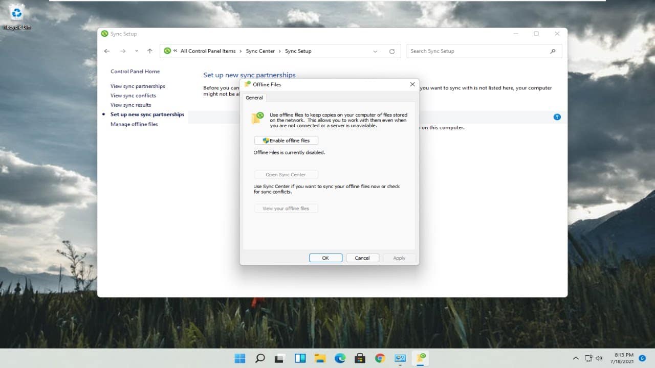The width and height of the screenshot is (655, 368).
Task: Open Task View from the taskbar
Action: [280, 358]
